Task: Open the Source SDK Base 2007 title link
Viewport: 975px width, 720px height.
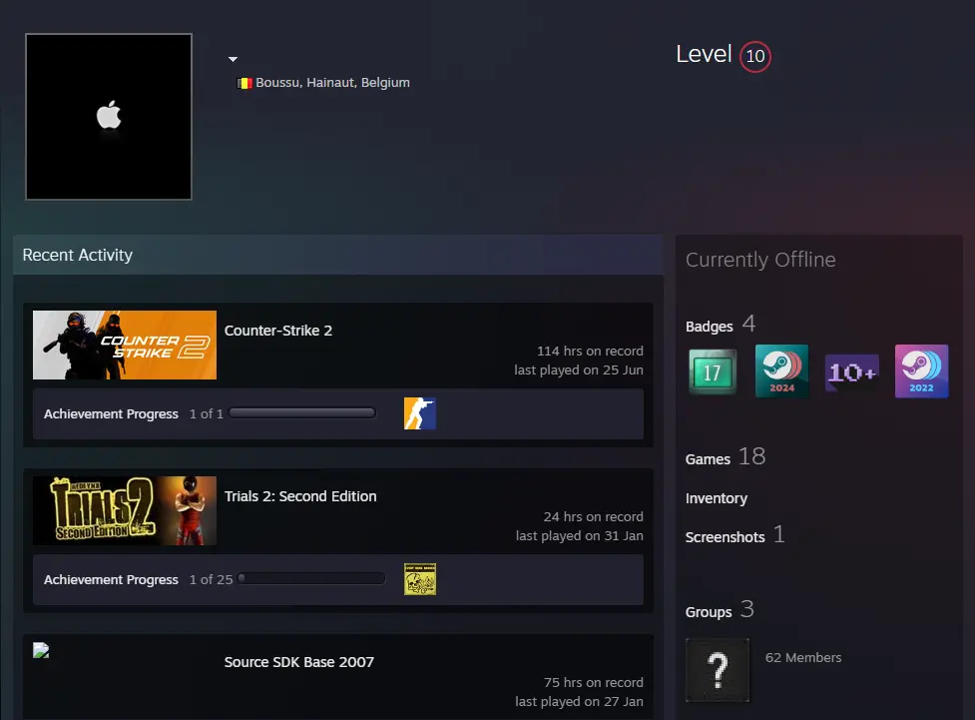Action: click(x=299, y=662)
